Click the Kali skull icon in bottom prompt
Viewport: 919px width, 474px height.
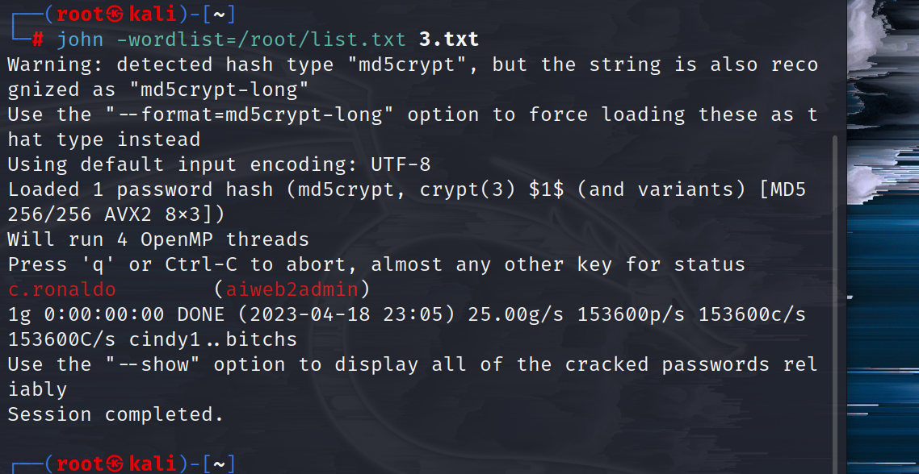(x=115, y=464)
